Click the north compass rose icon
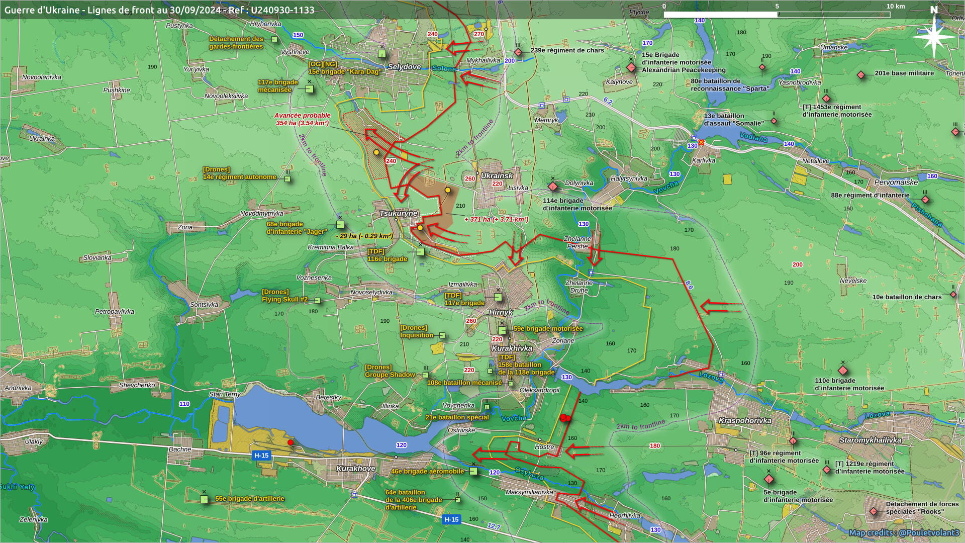Viewport: 965px width, 543px height. coord(933,36)
